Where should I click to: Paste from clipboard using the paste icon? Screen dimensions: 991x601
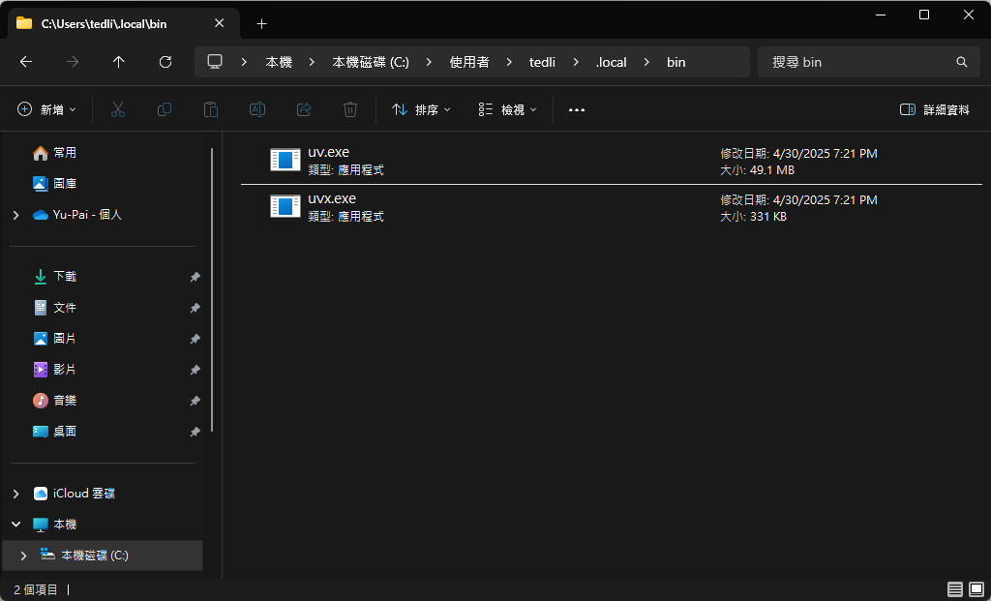[x=210, y=109]
